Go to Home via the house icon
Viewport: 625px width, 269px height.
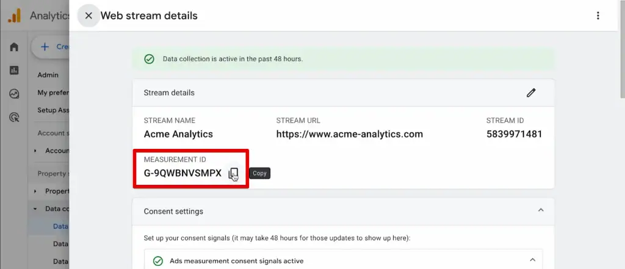click(x=14, y=47)
